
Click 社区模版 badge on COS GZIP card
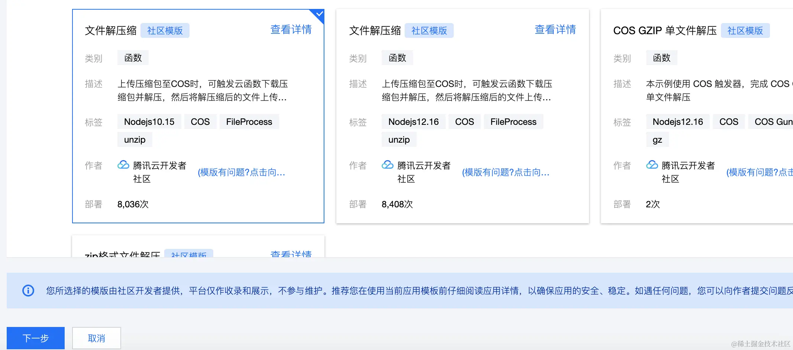coord(745,30)
